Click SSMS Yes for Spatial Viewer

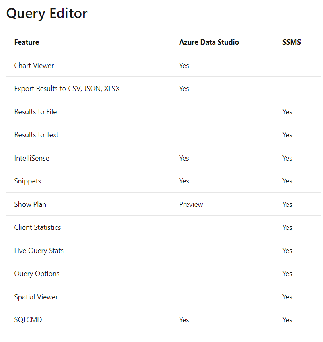click(287, 297)
